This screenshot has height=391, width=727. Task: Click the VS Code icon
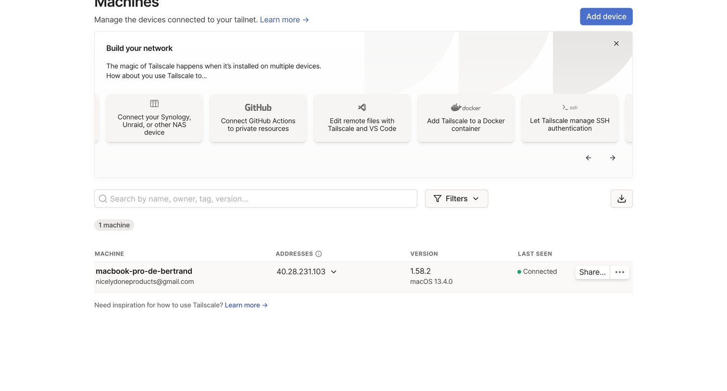coord(362,108)
